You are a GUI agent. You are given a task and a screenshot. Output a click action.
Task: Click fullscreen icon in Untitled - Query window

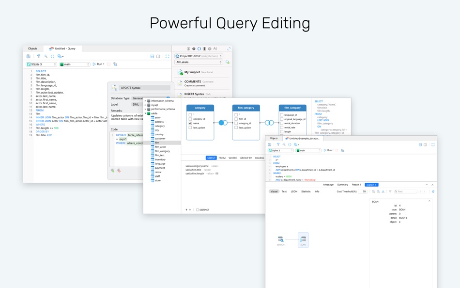click(x=167, y=56)
